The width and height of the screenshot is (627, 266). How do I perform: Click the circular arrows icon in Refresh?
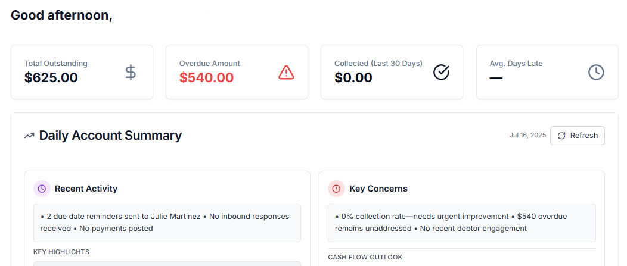pyautogui.click(x=561, y=136)
